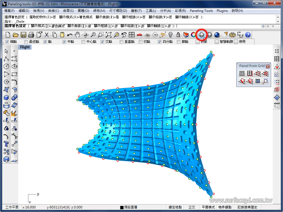Toggle 正交 in status bar
Screen dimensions: 283x212
192,207
